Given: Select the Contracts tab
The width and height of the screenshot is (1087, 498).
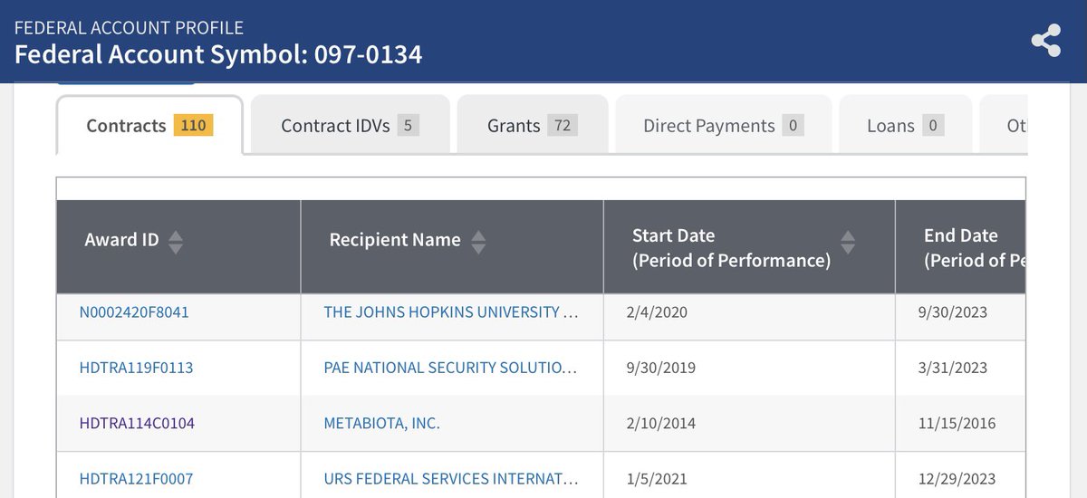Looking at the screenshot, I should point(149,126).
